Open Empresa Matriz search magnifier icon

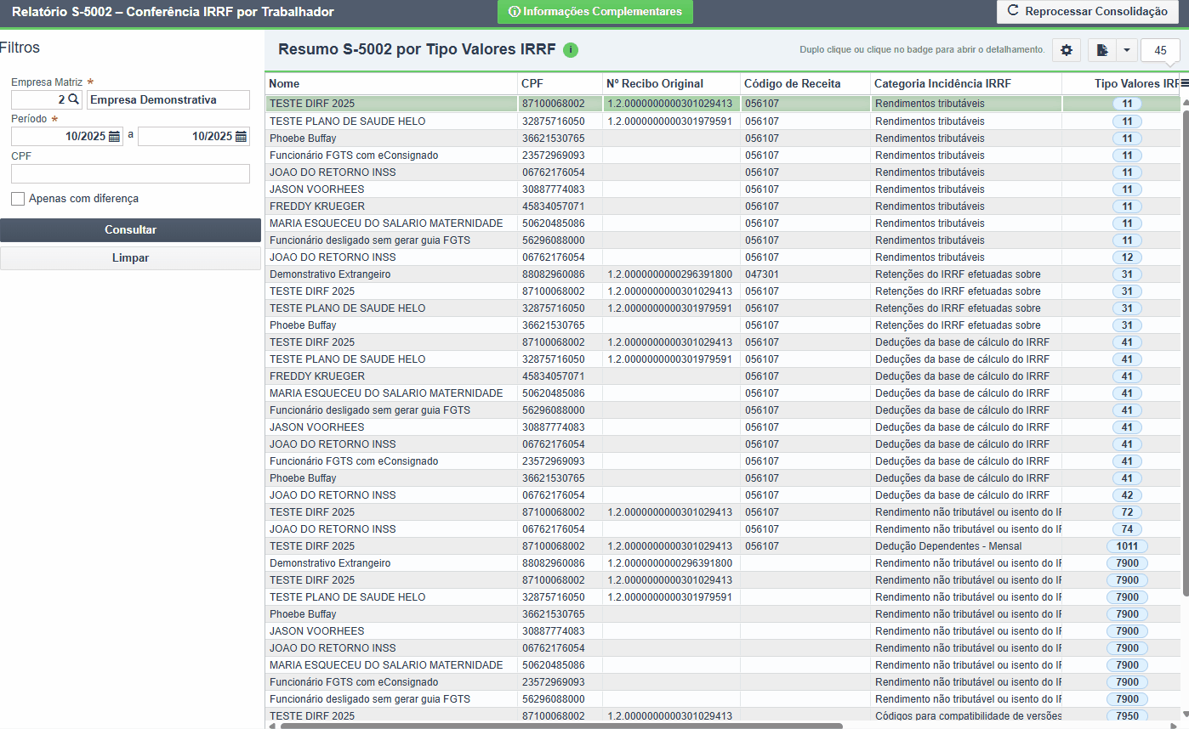tap(73, 99)
